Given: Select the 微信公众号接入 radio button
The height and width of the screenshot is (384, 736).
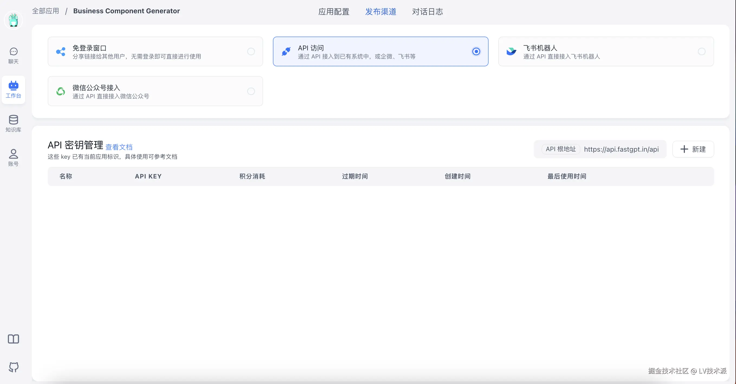Looking at the screenshot, I should point(251,91).
